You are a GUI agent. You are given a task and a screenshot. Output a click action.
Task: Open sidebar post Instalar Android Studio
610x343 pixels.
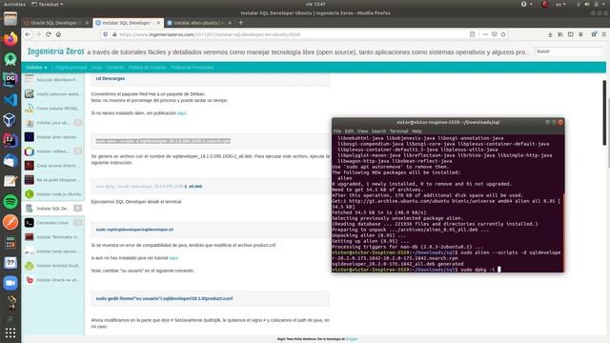[x=53, y=266]
